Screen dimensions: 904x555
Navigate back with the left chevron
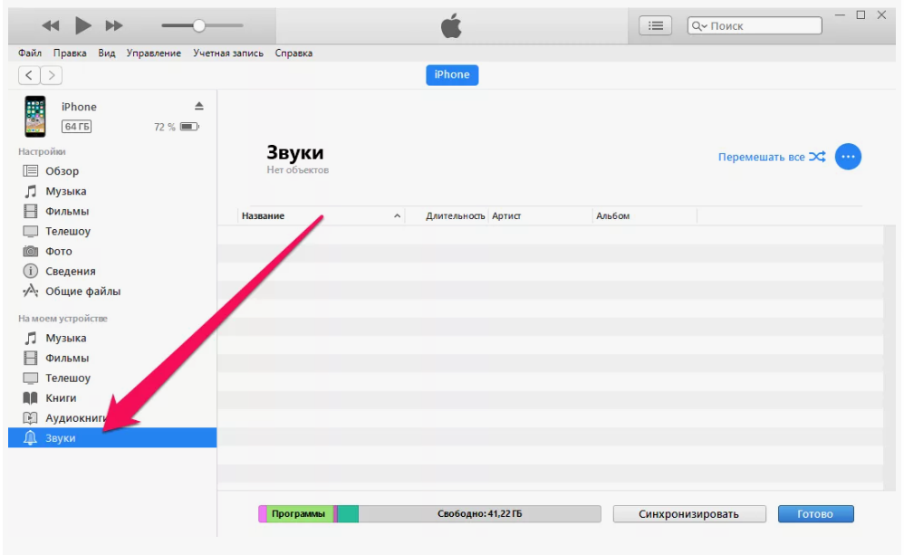tap(30, 75)
